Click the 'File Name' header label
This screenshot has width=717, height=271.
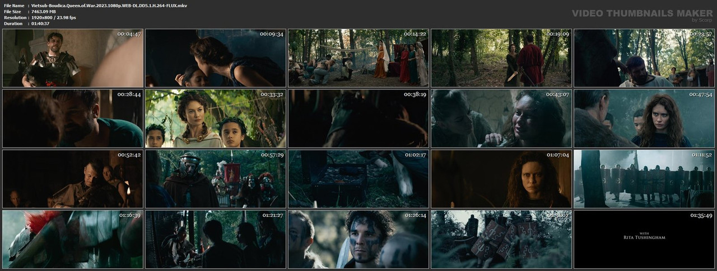coord(14,5)
